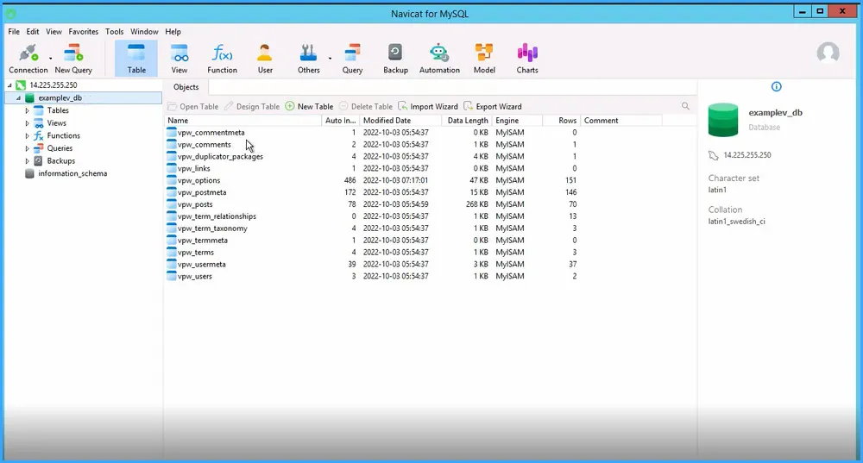Open the Others dropdown arrow
The image size is (863, 463).
point(329,59)
